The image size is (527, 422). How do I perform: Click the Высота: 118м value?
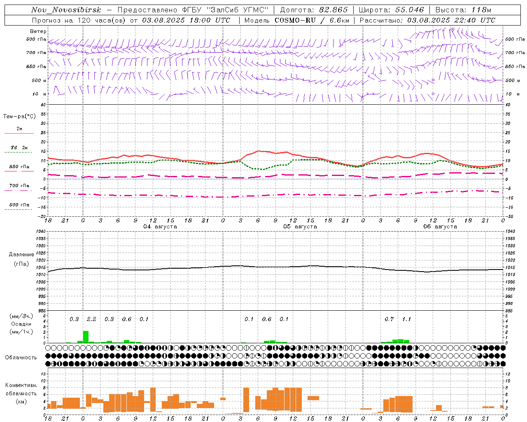point(463,10)
